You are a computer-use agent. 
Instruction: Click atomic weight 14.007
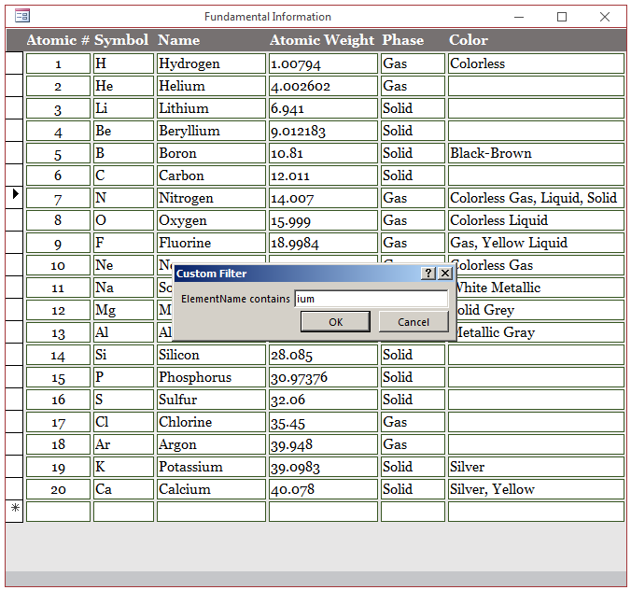(x=323, y=198)
